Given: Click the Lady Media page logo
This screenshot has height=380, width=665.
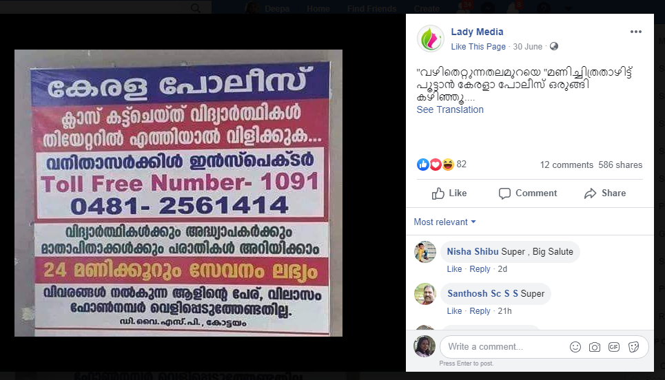Looking at the screenshot, I should click(x=431, y=39).
